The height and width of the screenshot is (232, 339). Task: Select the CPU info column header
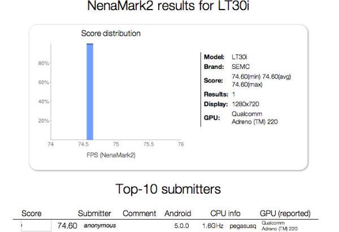[225, 213]
